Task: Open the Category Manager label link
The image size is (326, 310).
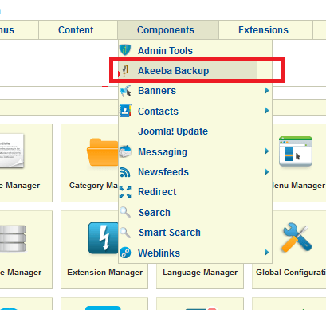Action: tap(93, 186)
